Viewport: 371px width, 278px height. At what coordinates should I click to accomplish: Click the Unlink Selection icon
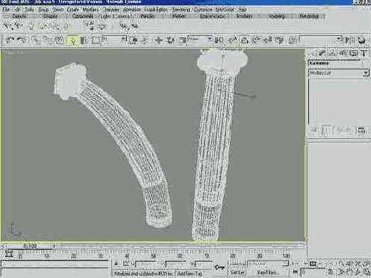pyautogui.click(x=47, y=40)
